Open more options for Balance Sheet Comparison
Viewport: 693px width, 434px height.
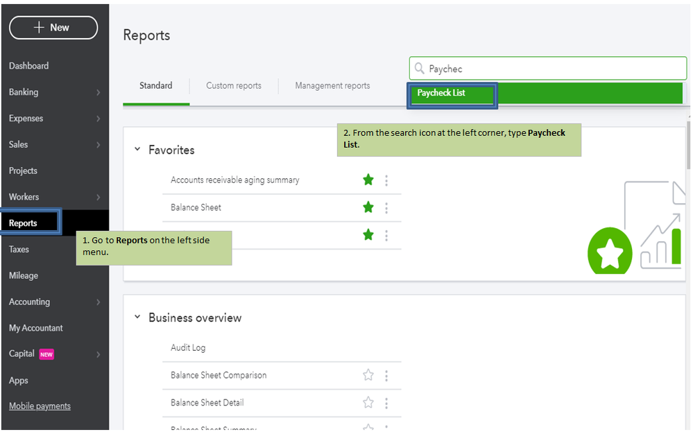[x=386, y=376]
